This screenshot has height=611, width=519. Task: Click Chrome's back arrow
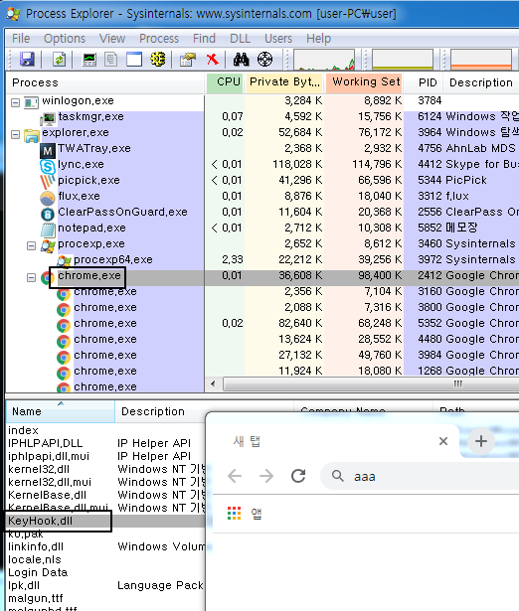(x=235, y=476)
